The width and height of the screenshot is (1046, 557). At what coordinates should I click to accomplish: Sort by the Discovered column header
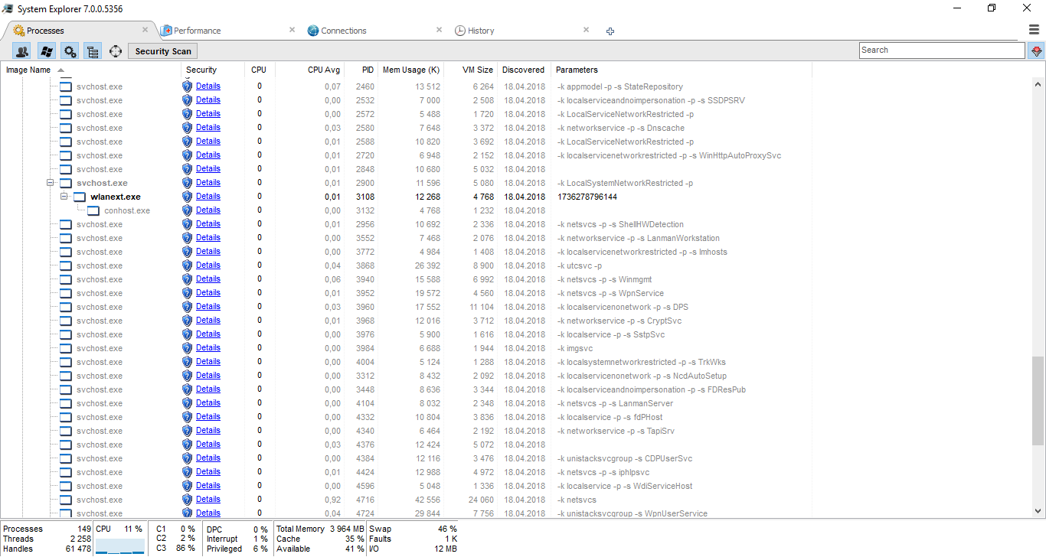[524, 70]
